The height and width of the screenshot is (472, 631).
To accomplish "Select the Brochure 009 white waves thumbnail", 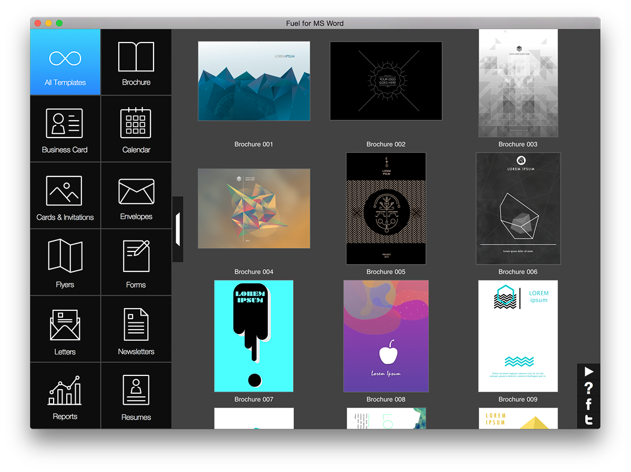I will click(x=518, y=336).
